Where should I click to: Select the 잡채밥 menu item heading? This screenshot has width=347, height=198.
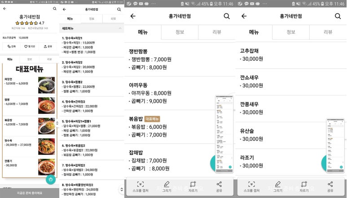tap(136, 153)
